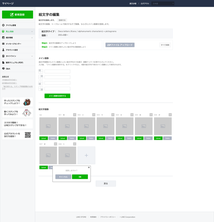Click the QR code in 公式アカウント banner

pos(28,135)
